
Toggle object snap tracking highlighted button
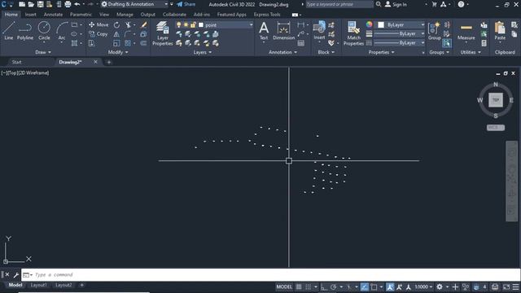point(365,287)
